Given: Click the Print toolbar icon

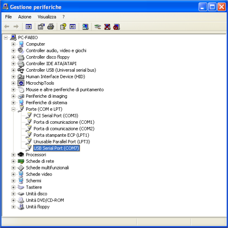Looking at the screenshot, I should coord(51,26).
